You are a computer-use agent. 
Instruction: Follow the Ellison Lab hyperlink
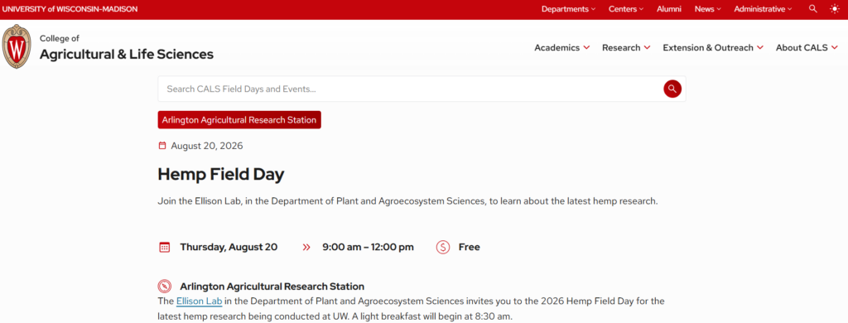[x=199, y=301]
